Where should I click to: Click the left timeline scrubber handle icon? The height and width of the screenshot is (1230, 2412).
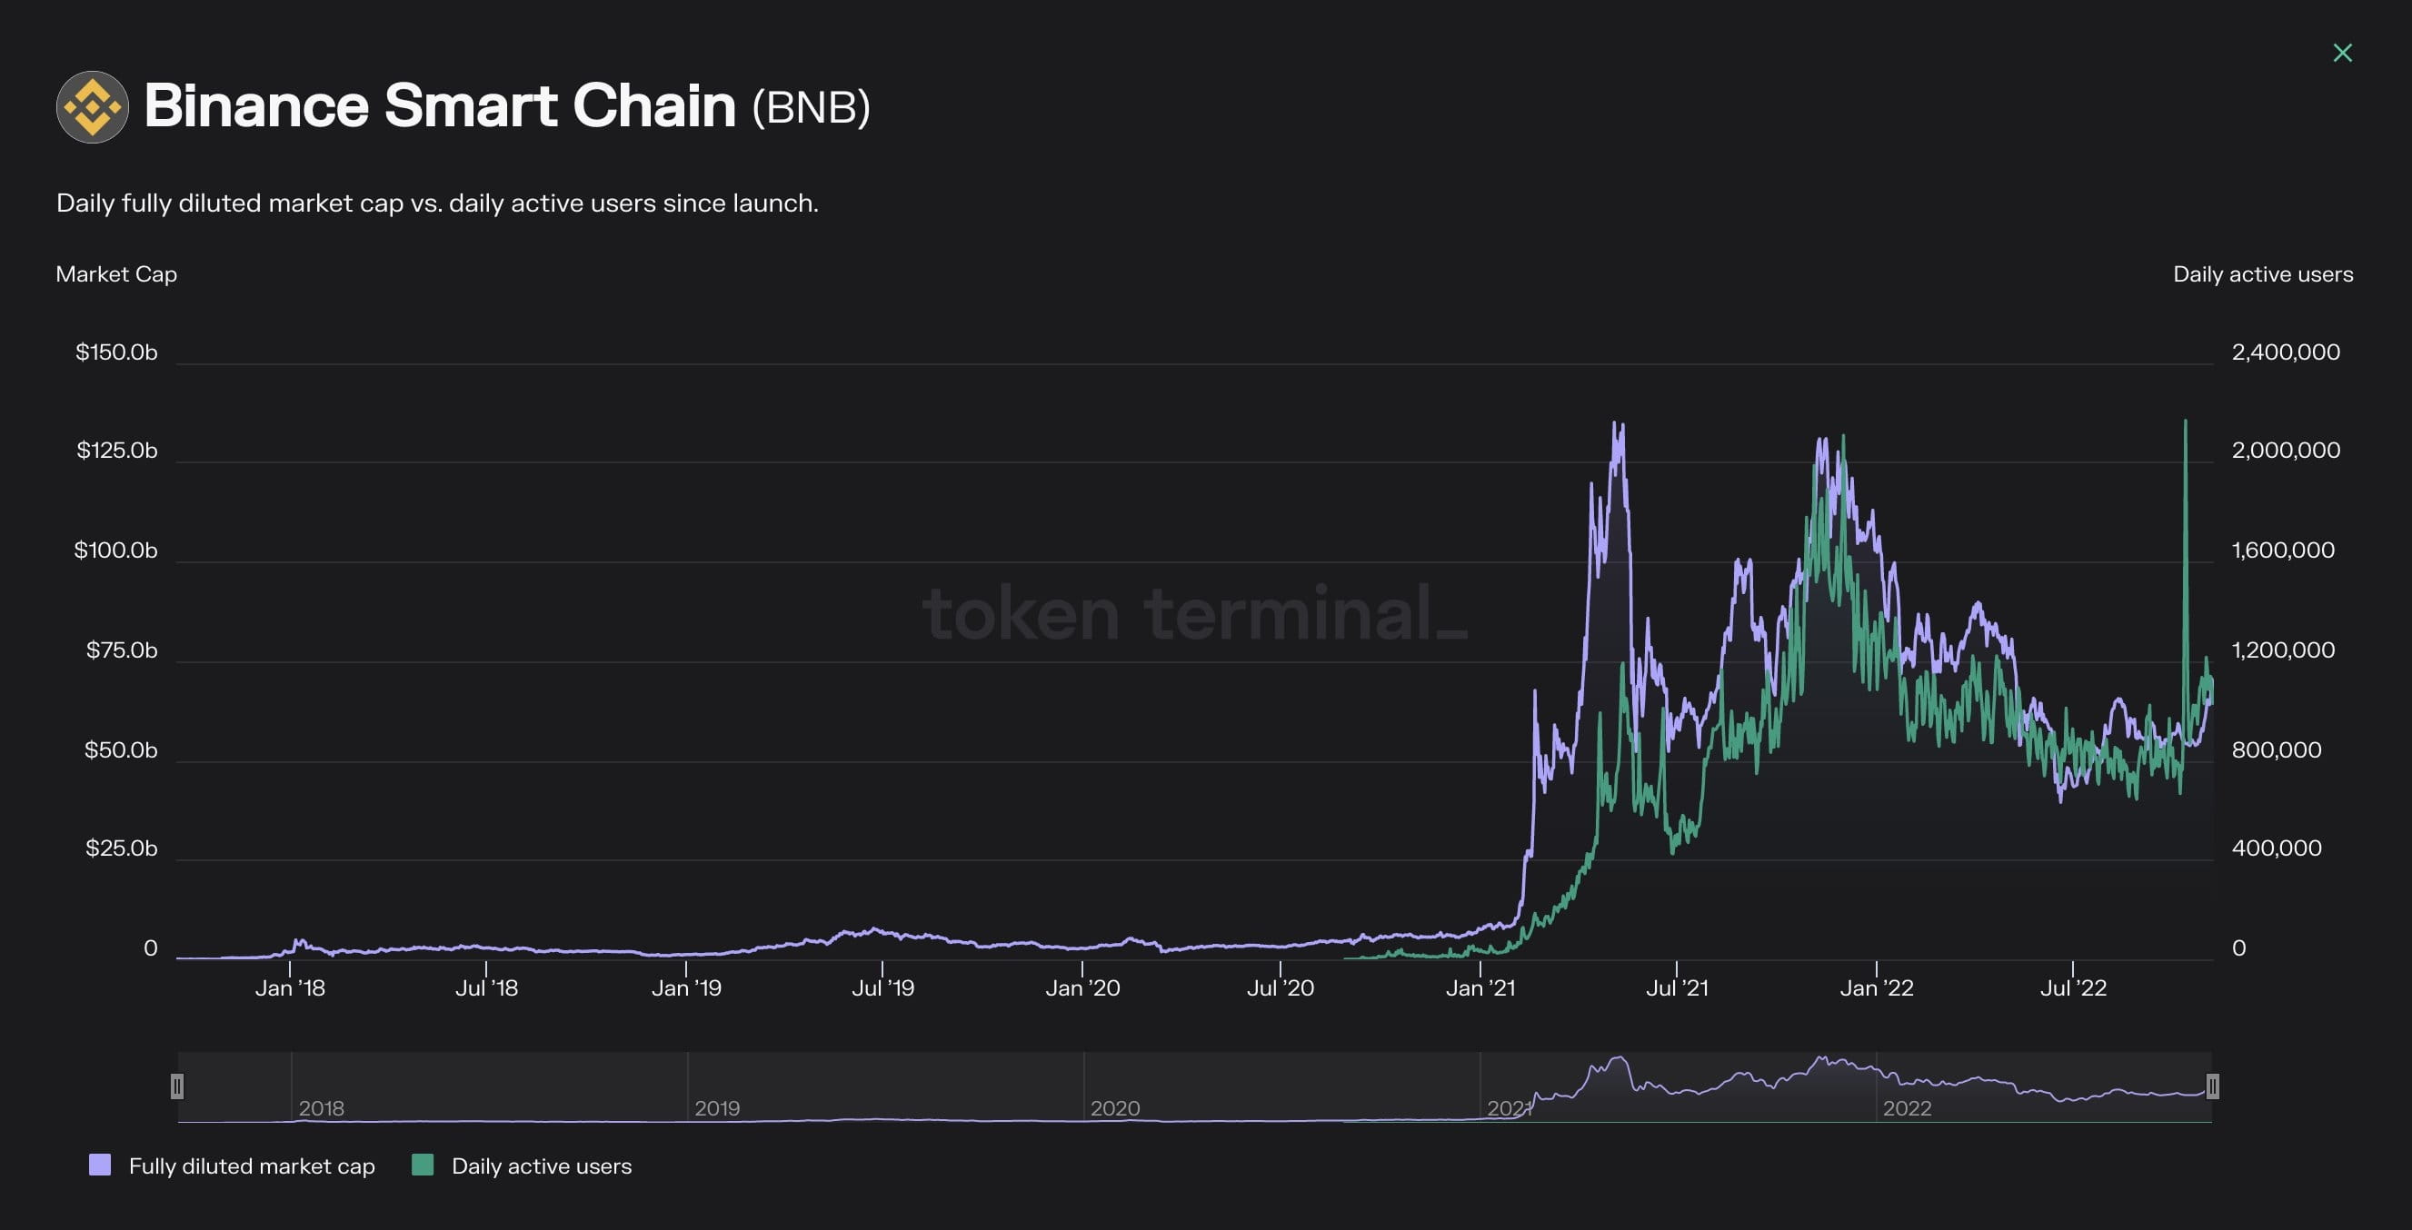178,1086
